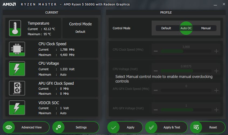Click the AMD logo in title bar
This screenshot has width=228, height=135.
(9, 4)
